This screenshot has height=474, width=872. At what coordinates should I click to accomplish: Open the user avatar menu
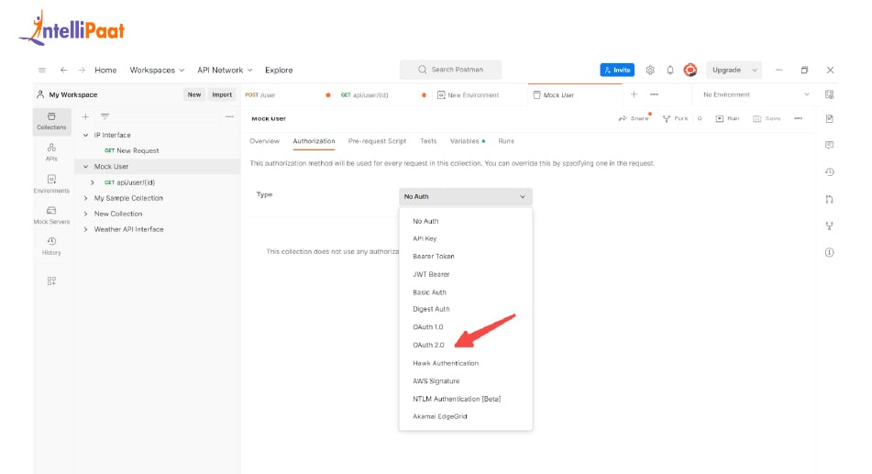(x=690, y=70)
